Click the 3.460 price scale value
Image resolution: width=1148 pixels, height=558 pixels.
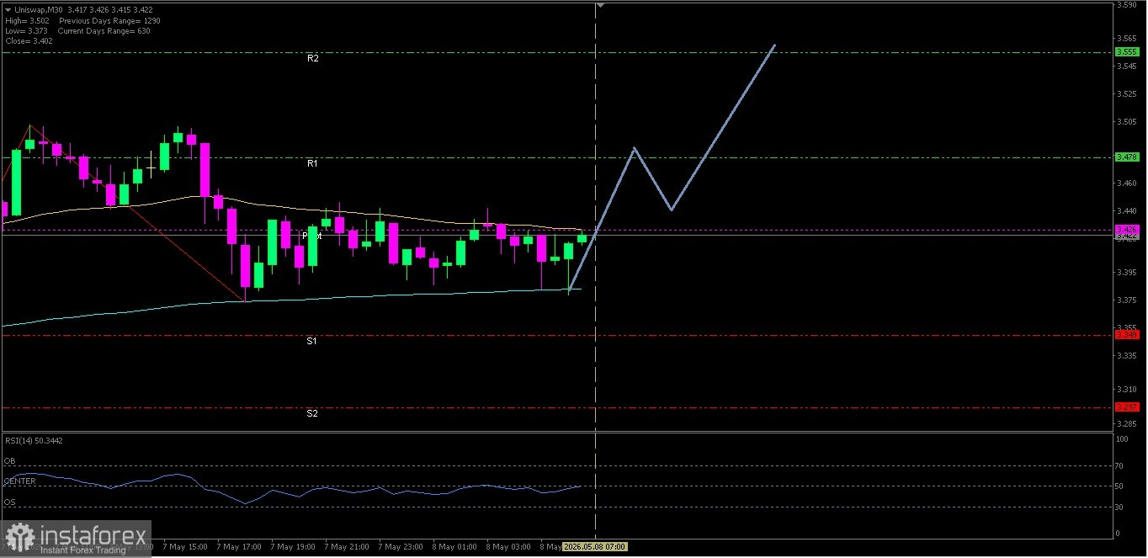(1127, 183)
